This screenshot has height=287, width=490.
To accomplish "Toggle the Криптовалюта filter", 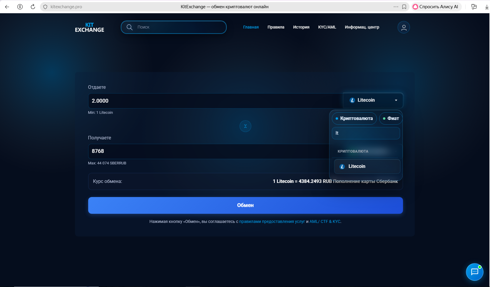I will [x=354, y=119].
